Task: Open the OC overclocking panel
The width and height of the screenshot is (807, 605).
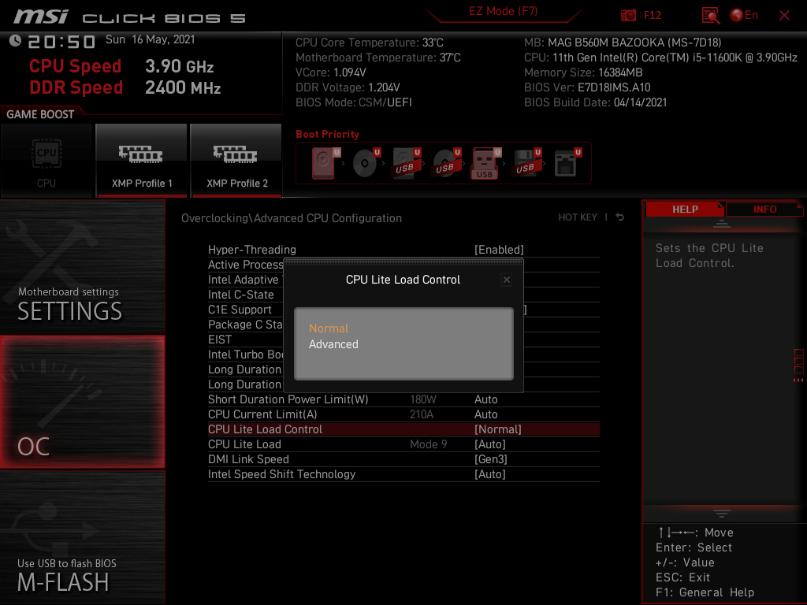Action: 82,402
